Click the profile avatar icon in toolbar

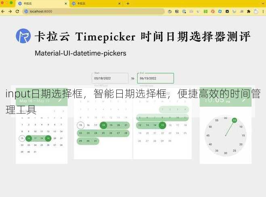[256, 12]
